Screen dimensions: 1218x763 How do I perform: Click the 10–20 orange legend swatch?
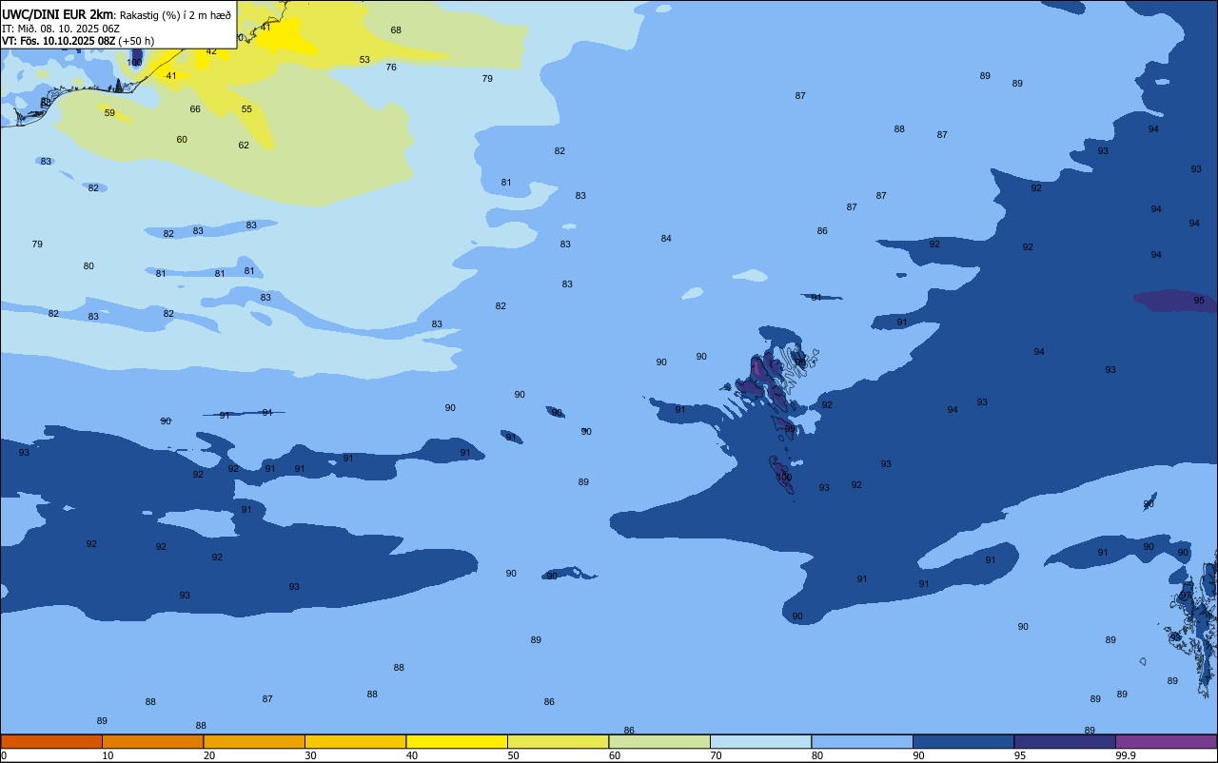[152, 741]
